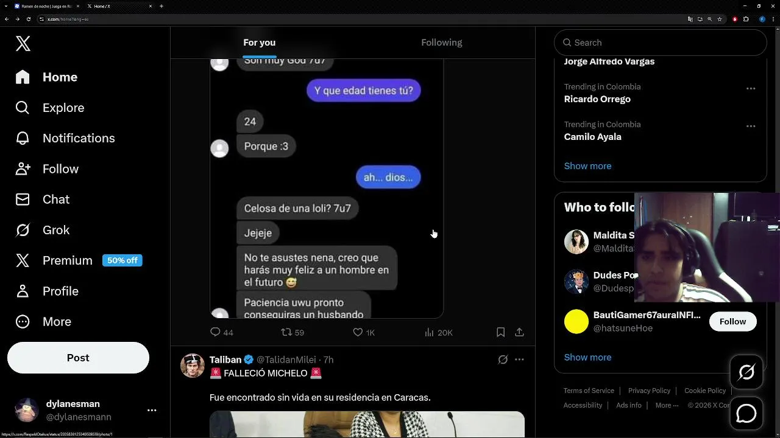Screen dimensions: 780x438
Task: Open the Follow page in the sidebar
Action: click(47, 169)
